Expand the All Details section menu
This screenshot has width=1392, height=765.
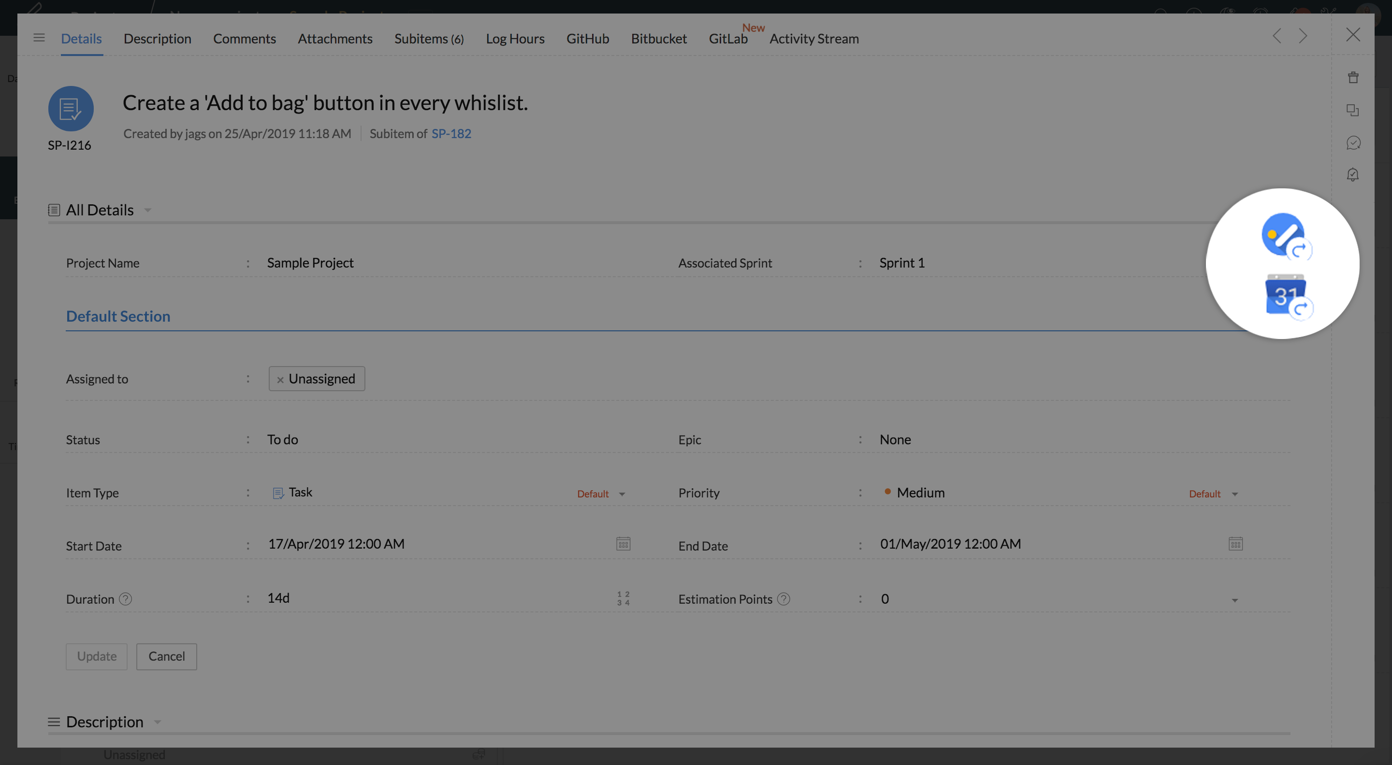coord(147,211)
